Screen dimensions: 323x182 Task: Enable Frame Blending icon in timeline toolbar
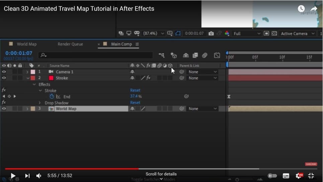(x=195, y=55)
